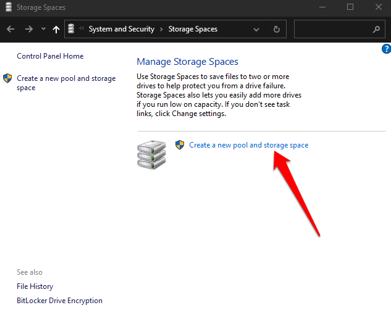Image resolution: width=391 pixels, height=313 pixels.
Task: Click the Storage Spaces title bar icon
Action: click(x=7, y=7)
